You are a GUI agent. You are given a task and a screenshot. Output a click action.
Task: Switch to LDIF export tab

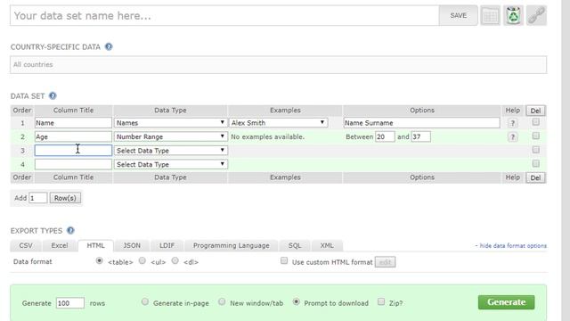pyautogui.click(x=167, y=246)
